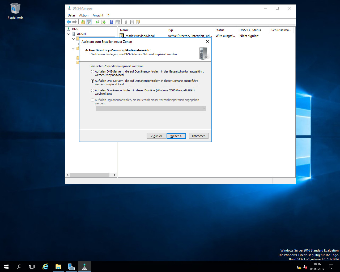The height and width of the screenshot is (272, 340).
Task: Click the Back arrow in DNS-Manager toolbar
Action: [x=69, y=22]
